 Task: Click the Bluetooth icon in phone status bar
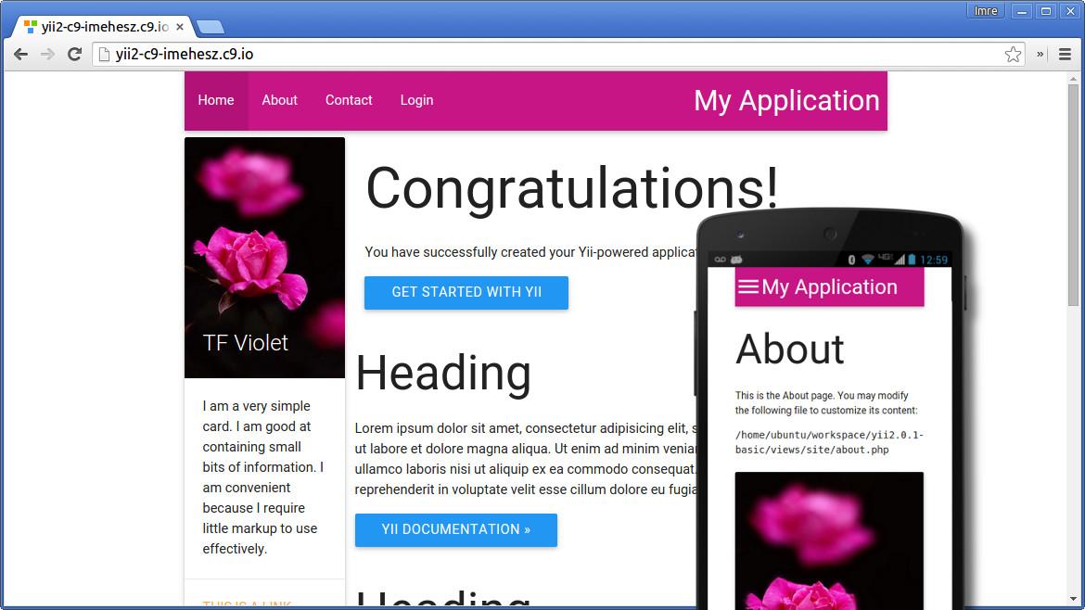851,260
